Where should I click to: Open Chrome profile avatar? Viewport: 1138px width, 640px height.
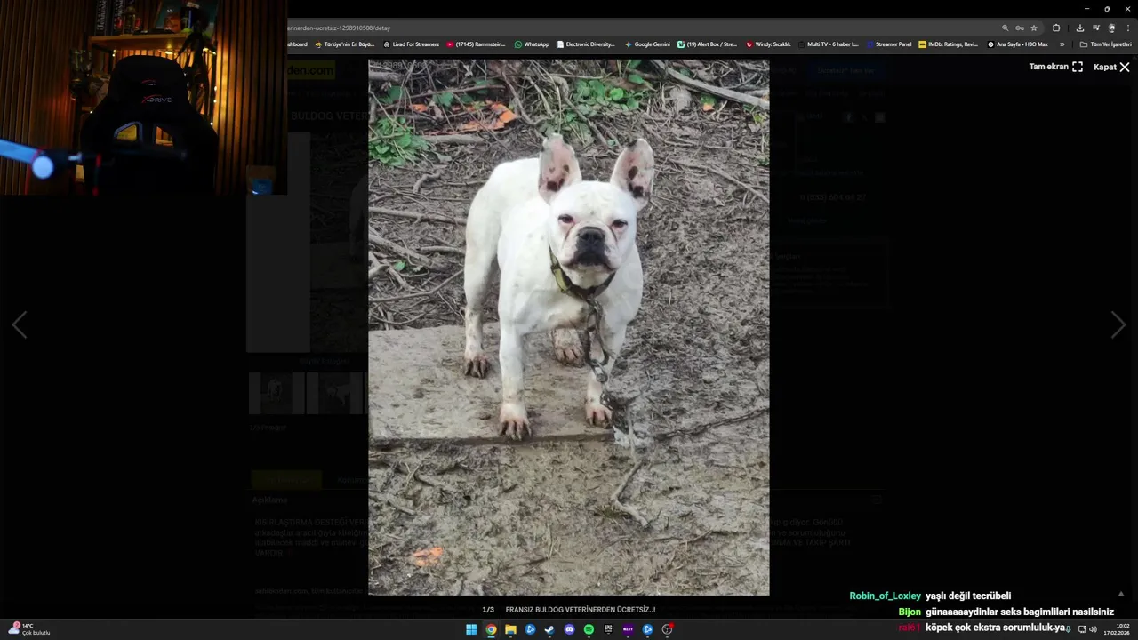pyautogui.click(x=1111, y=28)
